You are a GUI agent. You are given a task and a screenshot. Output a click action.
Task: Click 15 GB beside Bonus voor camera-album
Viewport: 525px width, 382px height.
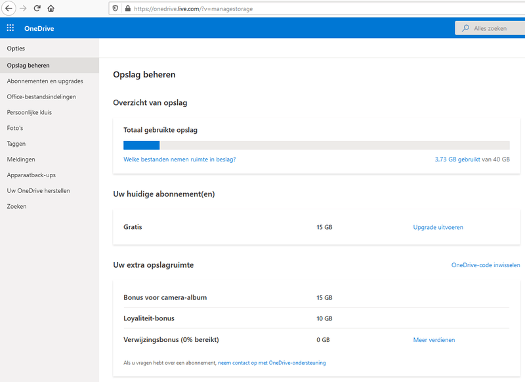324,297
